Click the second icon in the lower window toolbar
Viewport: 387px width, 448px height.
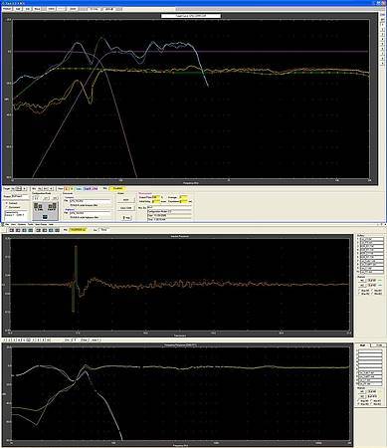click(x=17, y=230)
